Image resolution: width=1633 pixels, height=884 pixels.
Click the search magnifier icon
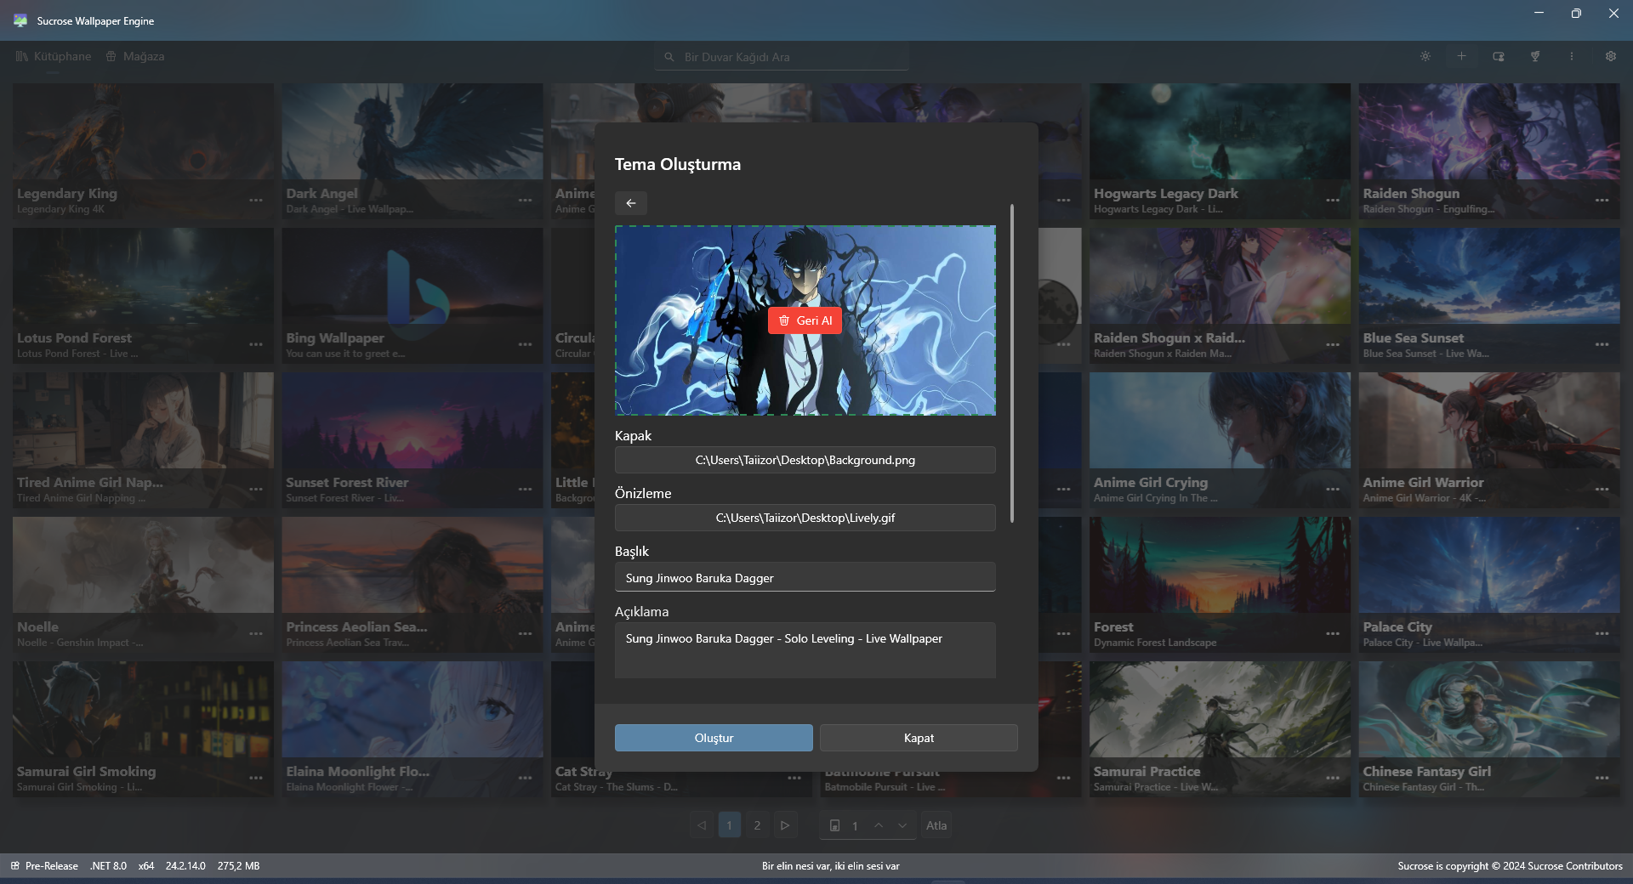click(669, 57)
